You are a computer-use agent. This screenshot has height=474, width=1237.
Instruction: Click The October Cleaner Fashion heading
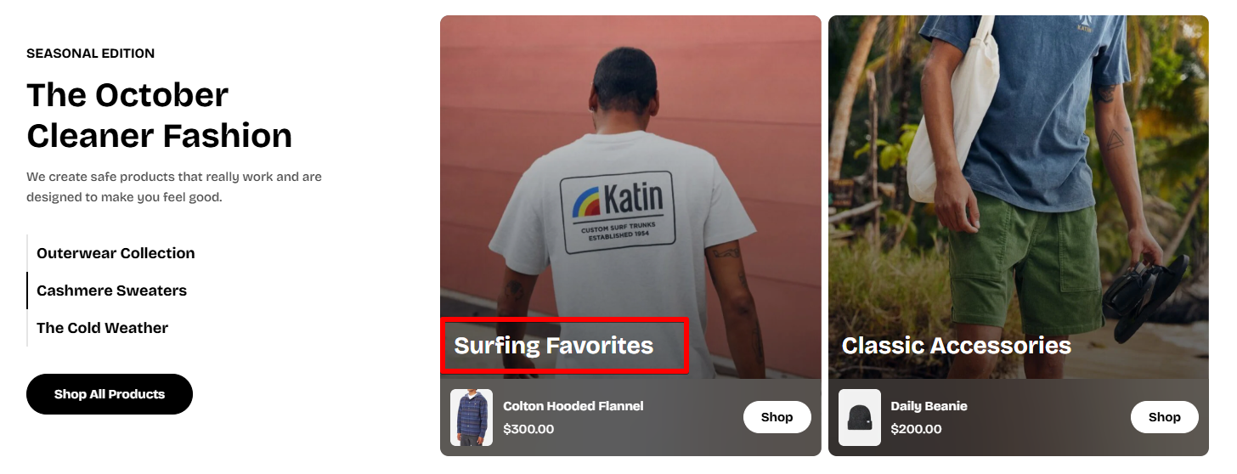[x=159, y=115]
